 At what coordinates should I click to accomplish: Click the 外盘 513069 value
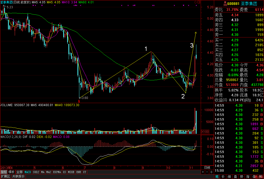pos(232,85)
